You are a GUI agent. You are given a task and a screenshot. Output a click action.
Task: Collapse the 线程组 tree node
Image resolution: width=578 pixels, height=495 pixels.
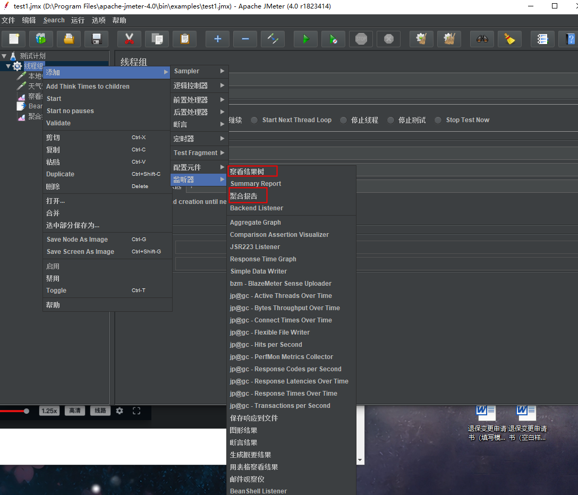pyautogui.click(x=8, y=66)
